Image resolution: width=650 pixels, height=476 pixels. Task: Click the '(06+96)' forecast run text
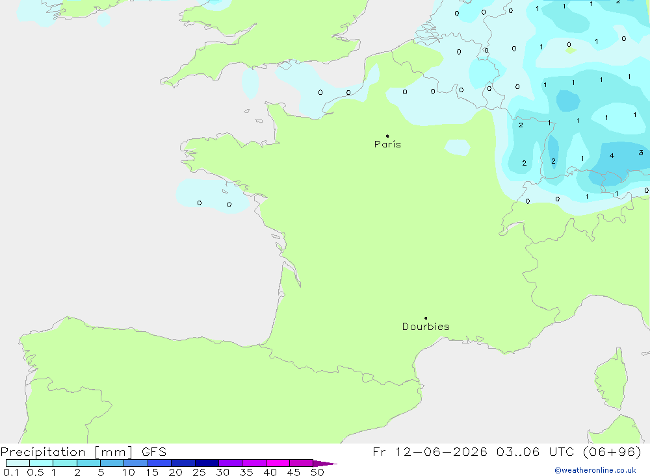click(612, 452)
